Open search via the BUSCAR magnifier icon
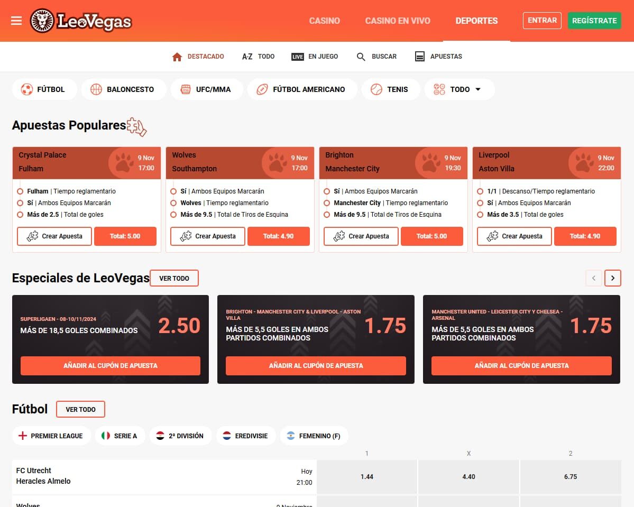 361,57
